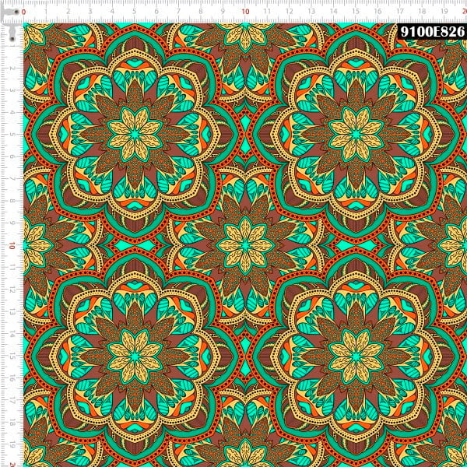The width and height of the screenshot is (467, 467).
Task: Click the number 17 on top ruler
Action: click(400, 12)
